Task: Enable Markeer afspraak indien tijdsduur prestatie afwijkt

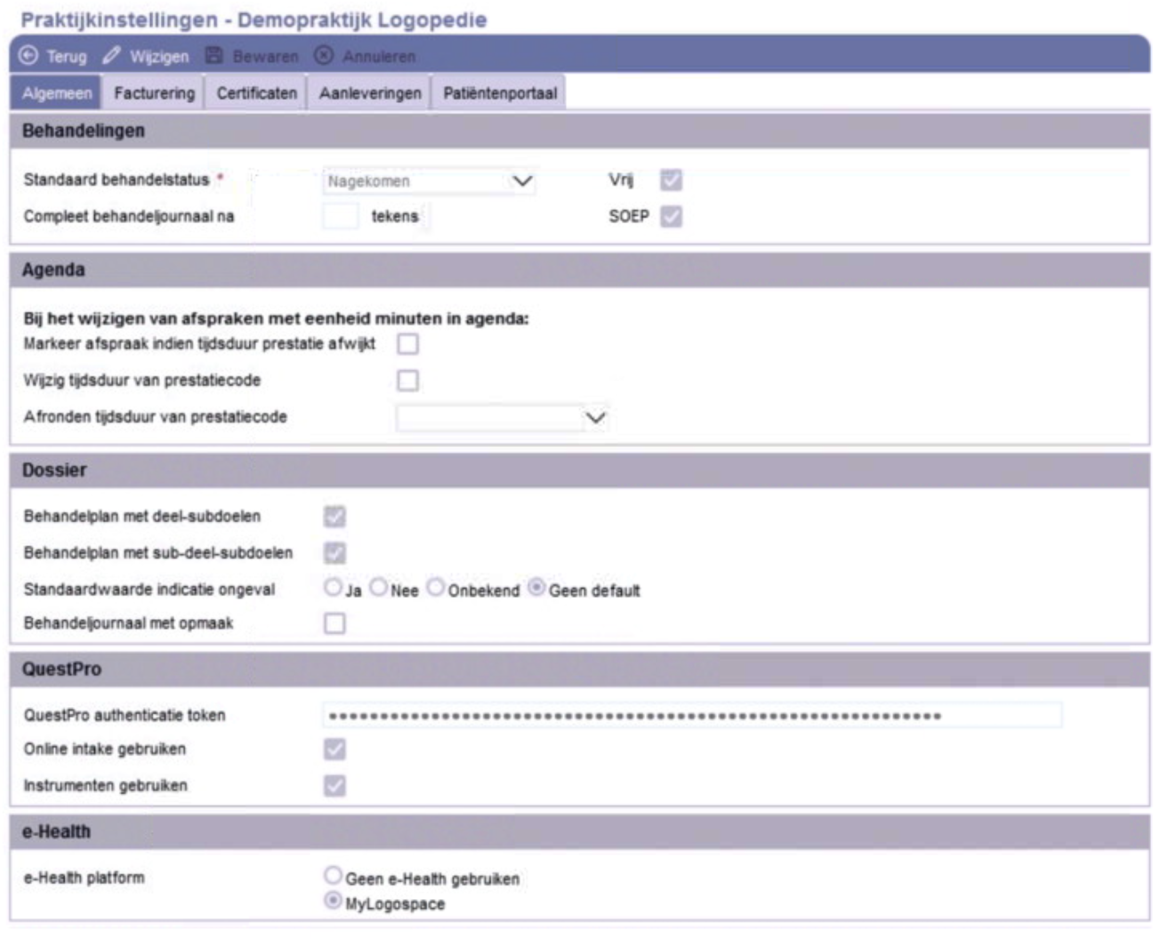Action: [407, 344]
